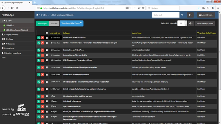Expand the 1. ToDo breadcrumb dropdown
The height and width of the screenshot is (124, 221).
tap(44, 15)
